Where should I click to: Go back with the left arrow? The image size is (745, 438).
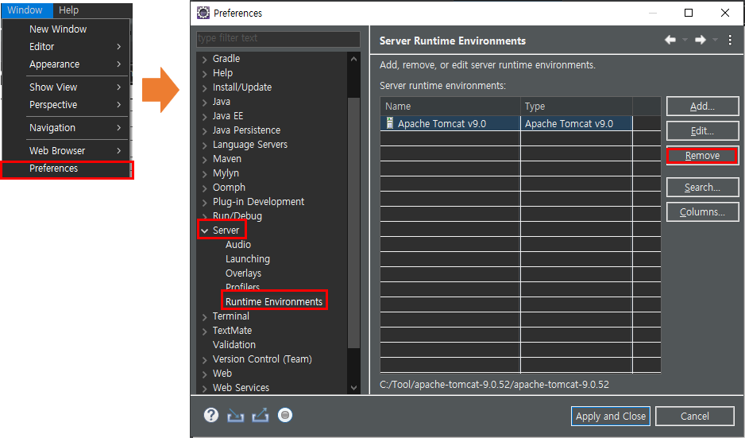pyautogui.click(x=670, y=40)
